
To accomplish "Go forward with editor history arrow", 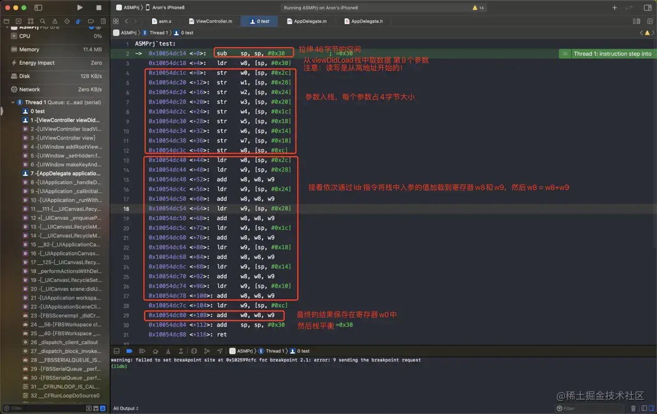I will click(x=135, y=21).
